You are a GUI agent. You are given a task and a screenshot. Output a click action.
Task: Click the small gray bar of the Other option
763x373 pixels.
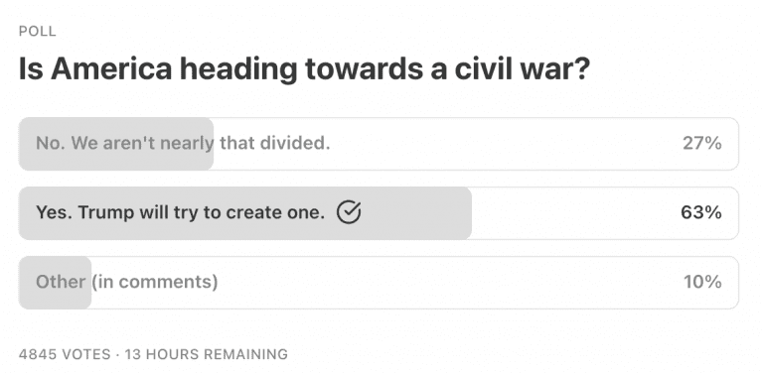pyautogui.click(x=55, y=283)
